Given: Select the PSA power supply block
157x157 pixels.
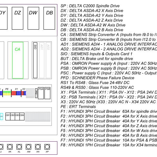Looking at the screenshot, I should (x=41, y=93).
